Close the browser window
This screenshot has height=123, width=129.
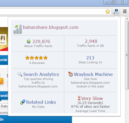122,2
